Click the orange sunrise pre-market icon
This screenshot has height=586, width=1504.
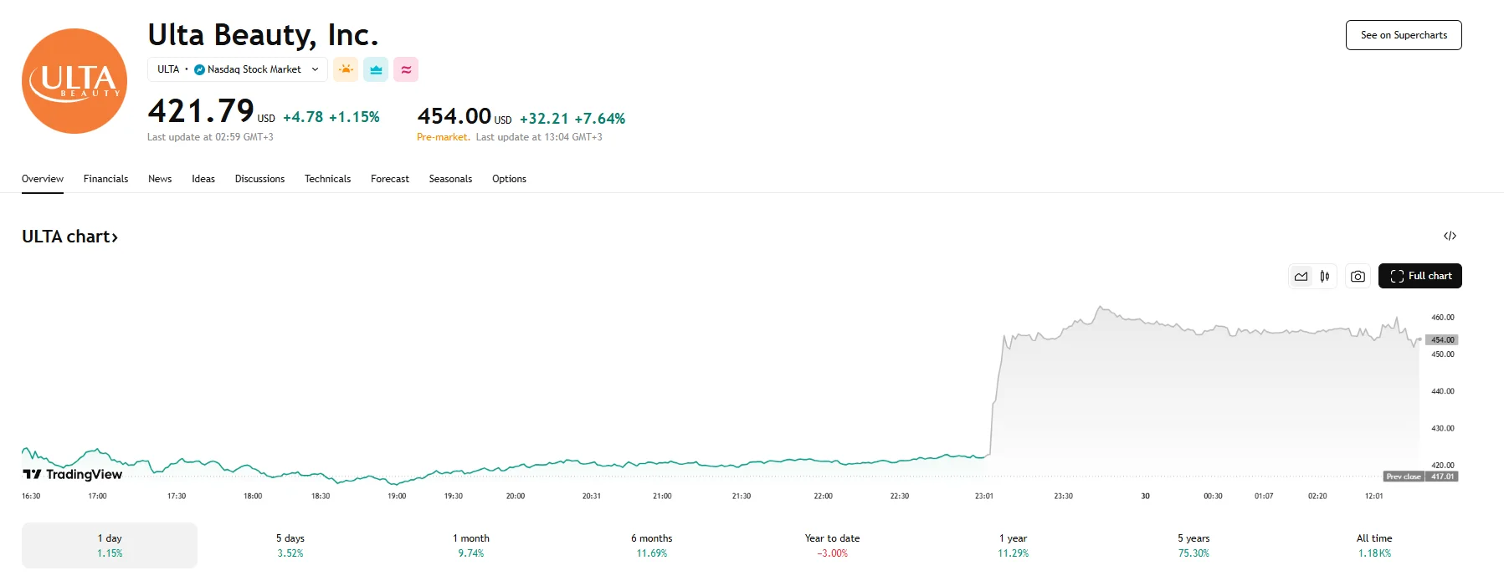(x=346, y=69)
